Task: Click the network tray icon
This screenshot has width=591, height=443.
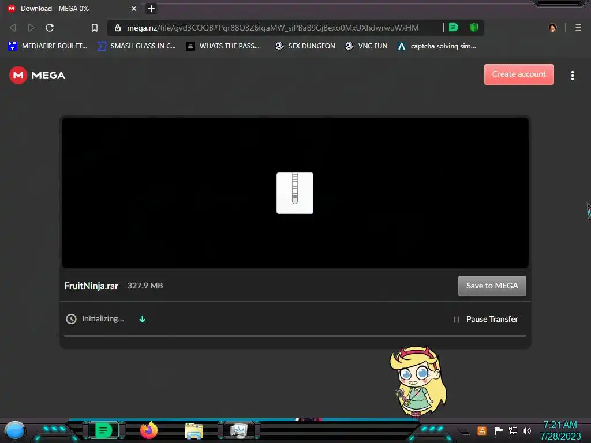Action: click(x=513, y=430)
